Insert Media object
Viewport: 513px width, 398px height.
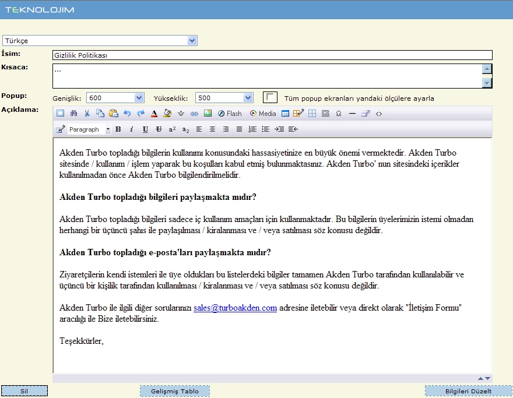pyautogui.click(x=263, y=114)
